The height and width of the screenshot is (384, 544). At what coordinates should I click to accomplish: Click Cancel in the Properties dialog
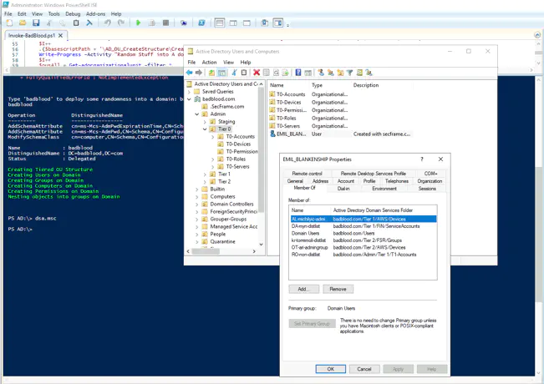click(x=364, y=369)
